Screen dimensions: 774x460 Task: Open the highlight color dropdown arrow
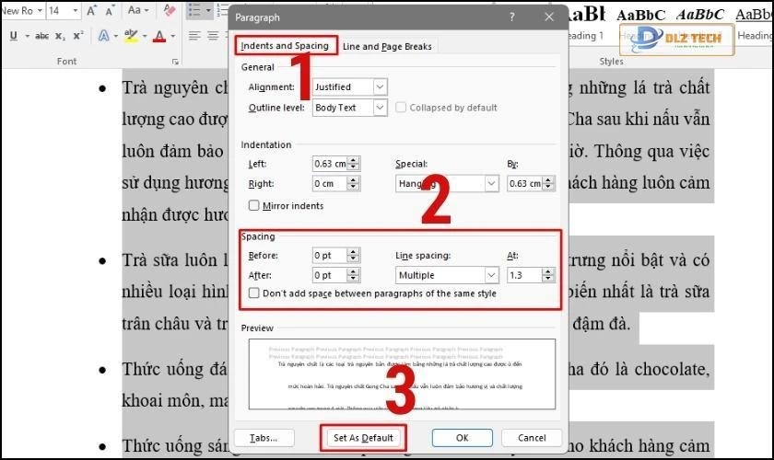pos(144,36)
